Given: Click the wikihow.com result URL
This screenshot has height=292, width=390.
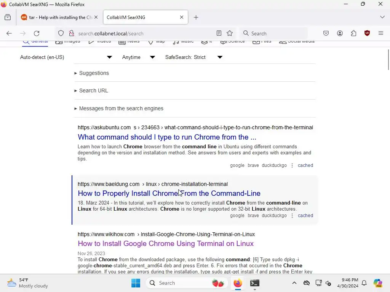Looking at the screenshot, I should tap(166, 234).
